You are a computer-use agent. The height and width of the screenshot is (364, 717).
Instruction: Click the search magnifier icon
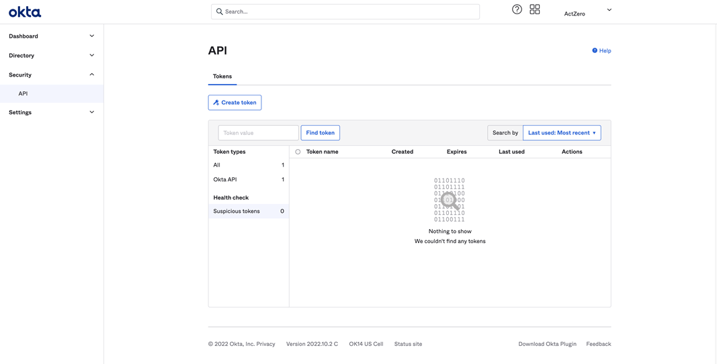point(220,11)
